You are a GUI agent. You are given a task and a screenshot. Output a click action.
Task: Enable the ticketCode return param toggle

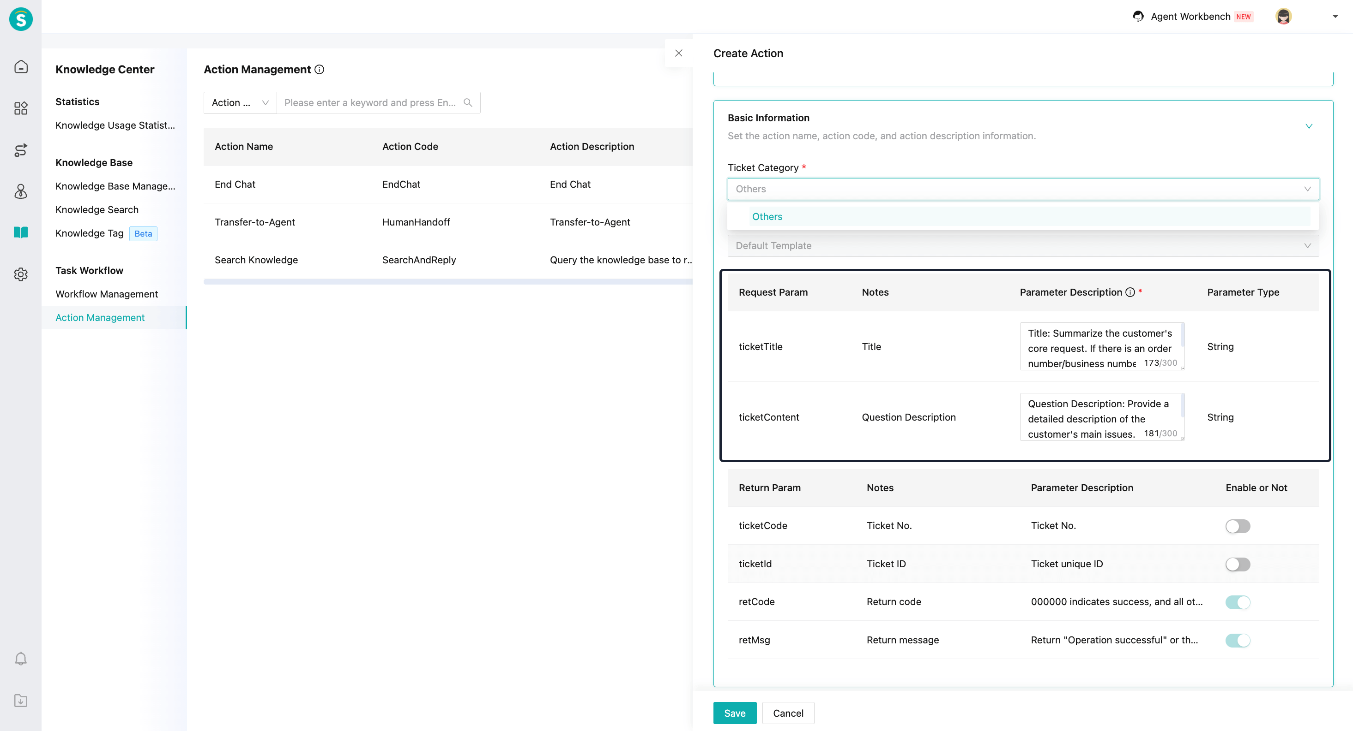tap(1238, 526)
